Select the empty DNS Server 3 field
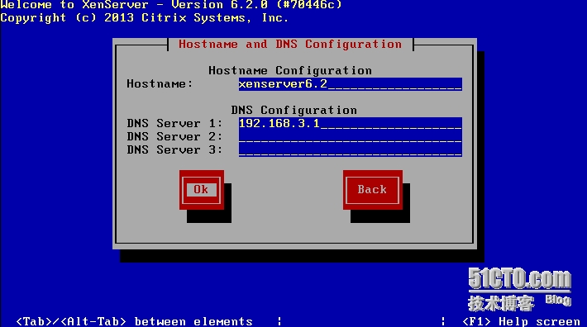The image size is (587, 327). coord(350,149)
